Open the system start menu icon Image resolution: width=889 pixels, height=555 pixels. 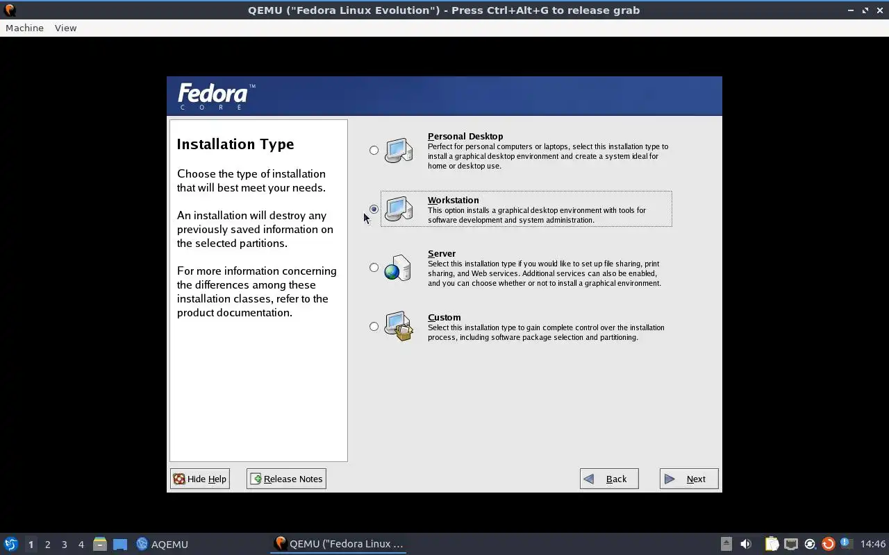tap(11, 544)
